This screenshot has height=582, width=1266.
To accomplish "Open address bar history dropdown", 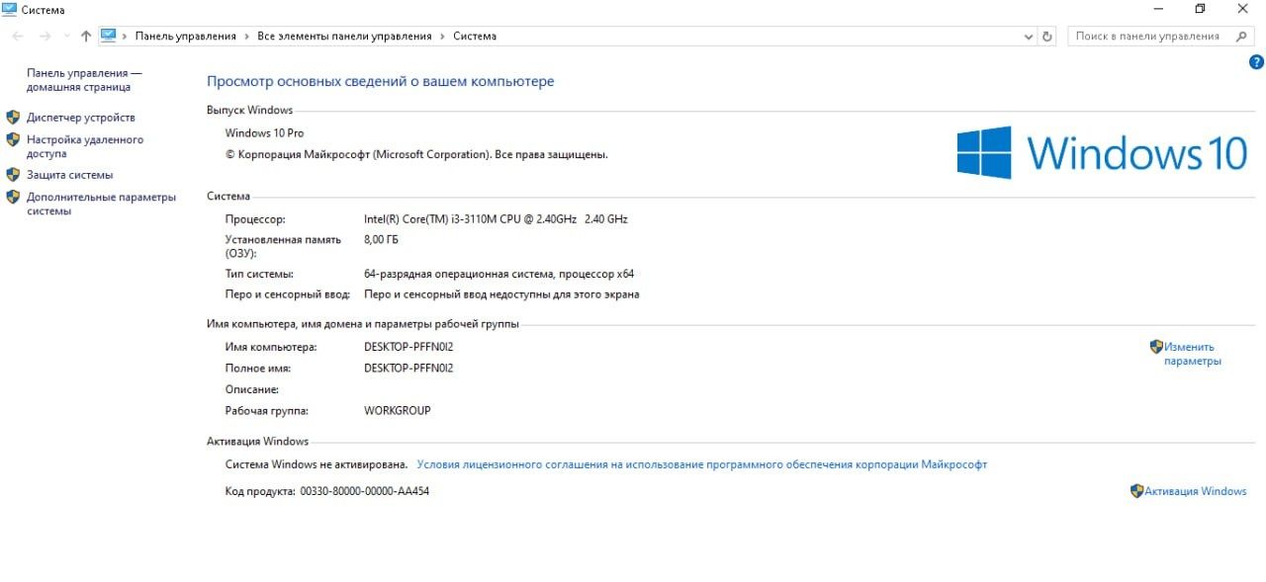I will click(x=1029, y=37).
